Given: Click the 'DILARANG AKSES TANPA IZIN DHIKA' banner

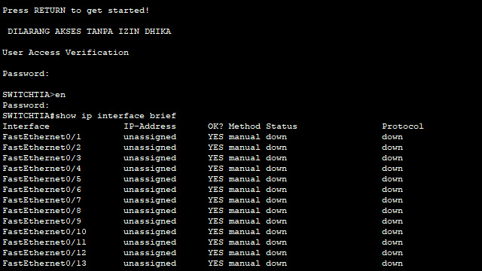Looking at the screenshot, I should tap(89, 32).
